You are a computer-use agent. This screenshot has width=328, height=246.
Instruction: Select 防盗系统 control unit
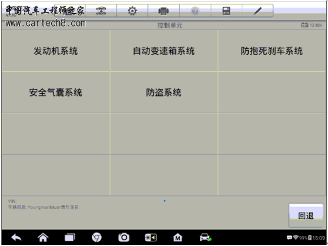(164, 92)
